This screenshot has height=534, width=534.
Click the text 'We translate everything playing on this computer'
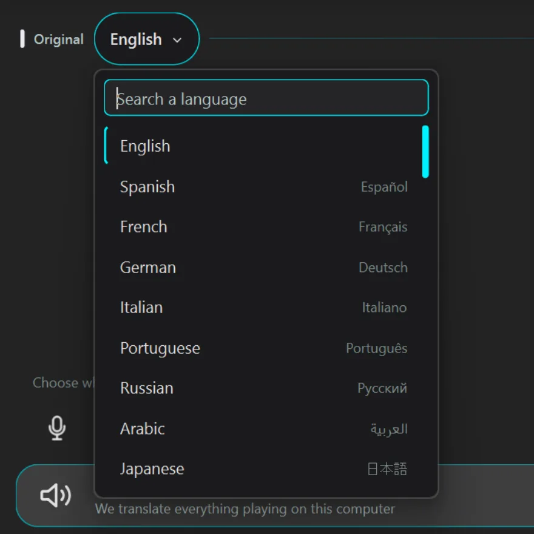click(x=245, y=509)
